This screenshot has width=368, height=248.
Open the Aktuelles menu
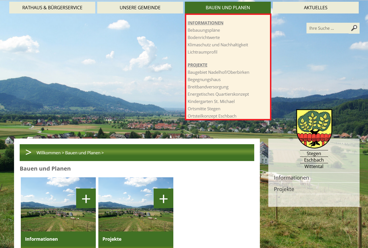(315, 8)
